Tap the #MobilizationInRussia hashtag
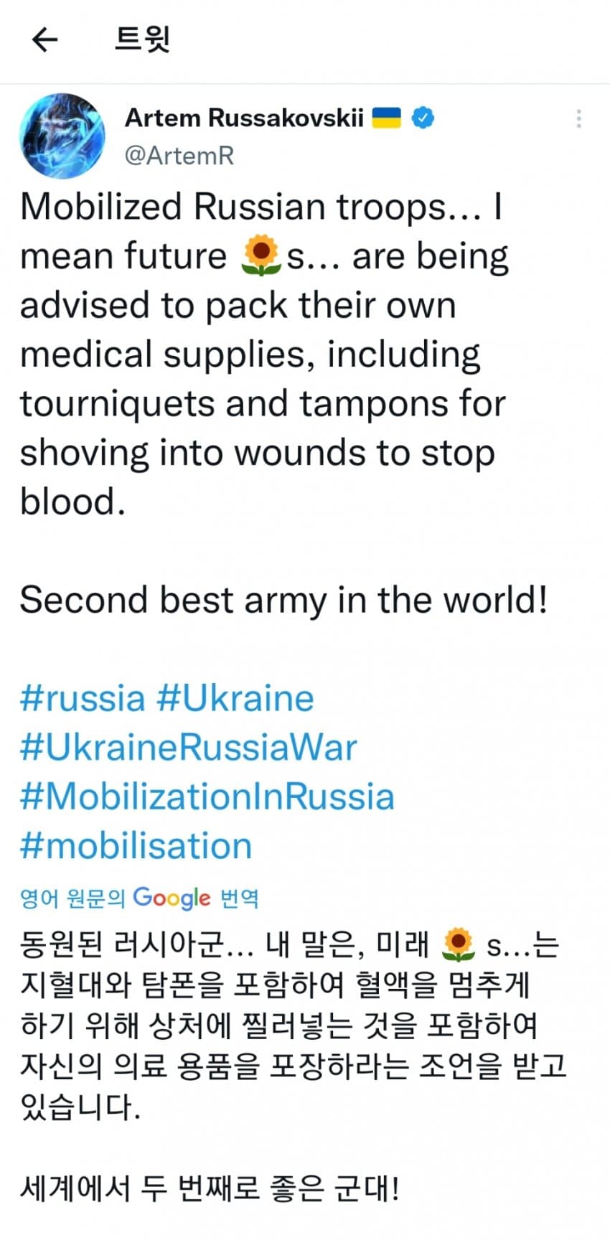Viewport: 610px width, 1240px height. [x=207, y=797]
